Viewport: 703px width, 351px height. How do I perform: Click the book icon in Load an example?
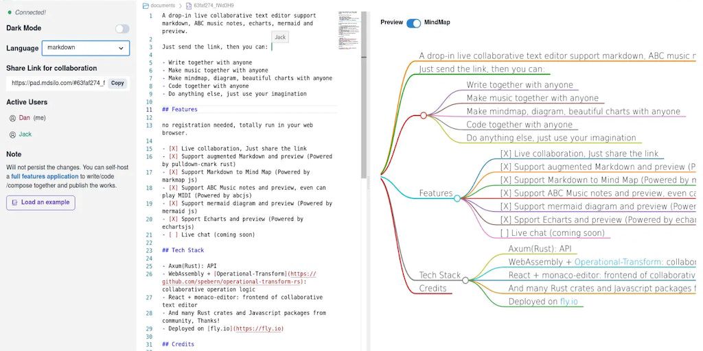coord(14,202)
